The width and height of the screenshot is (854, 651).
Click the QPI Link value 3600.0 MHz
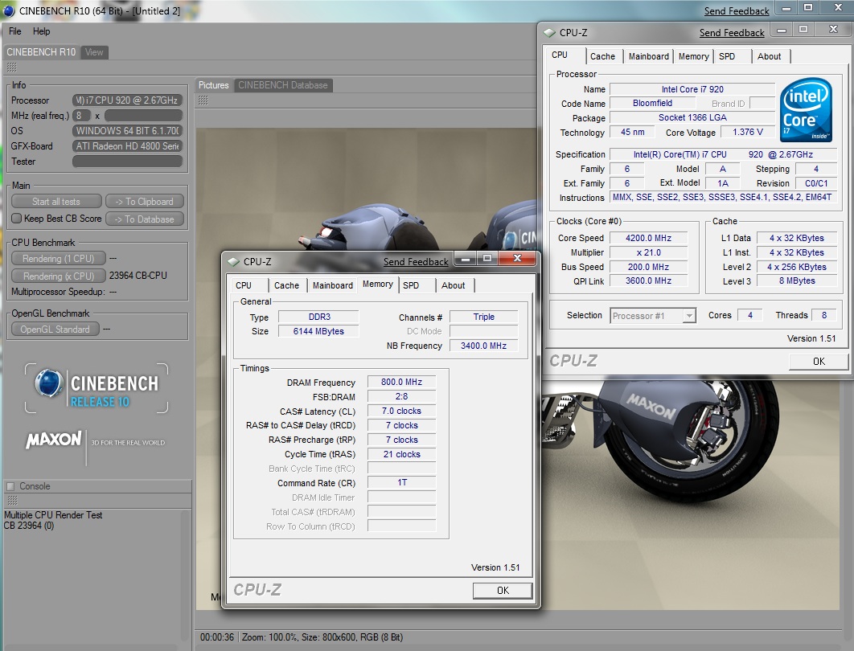[x=648, y=280]
